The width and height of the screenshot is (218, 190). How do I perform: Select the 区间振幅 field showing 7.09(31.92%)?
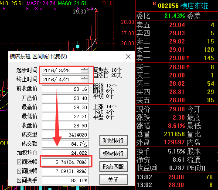(x=65, y=171)
